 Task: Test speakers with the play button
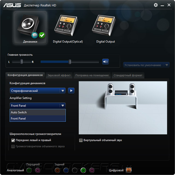coord(71,91)
